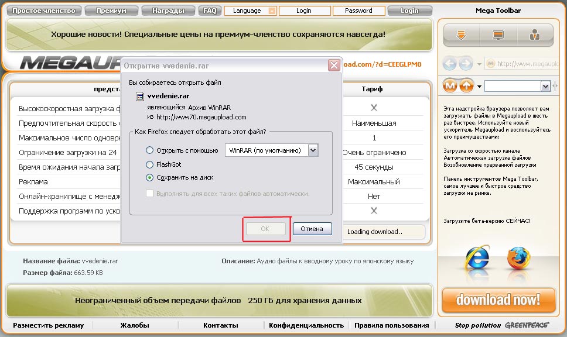
Task: Select the Открыть с помощью radio button
Action: [149, 150]
